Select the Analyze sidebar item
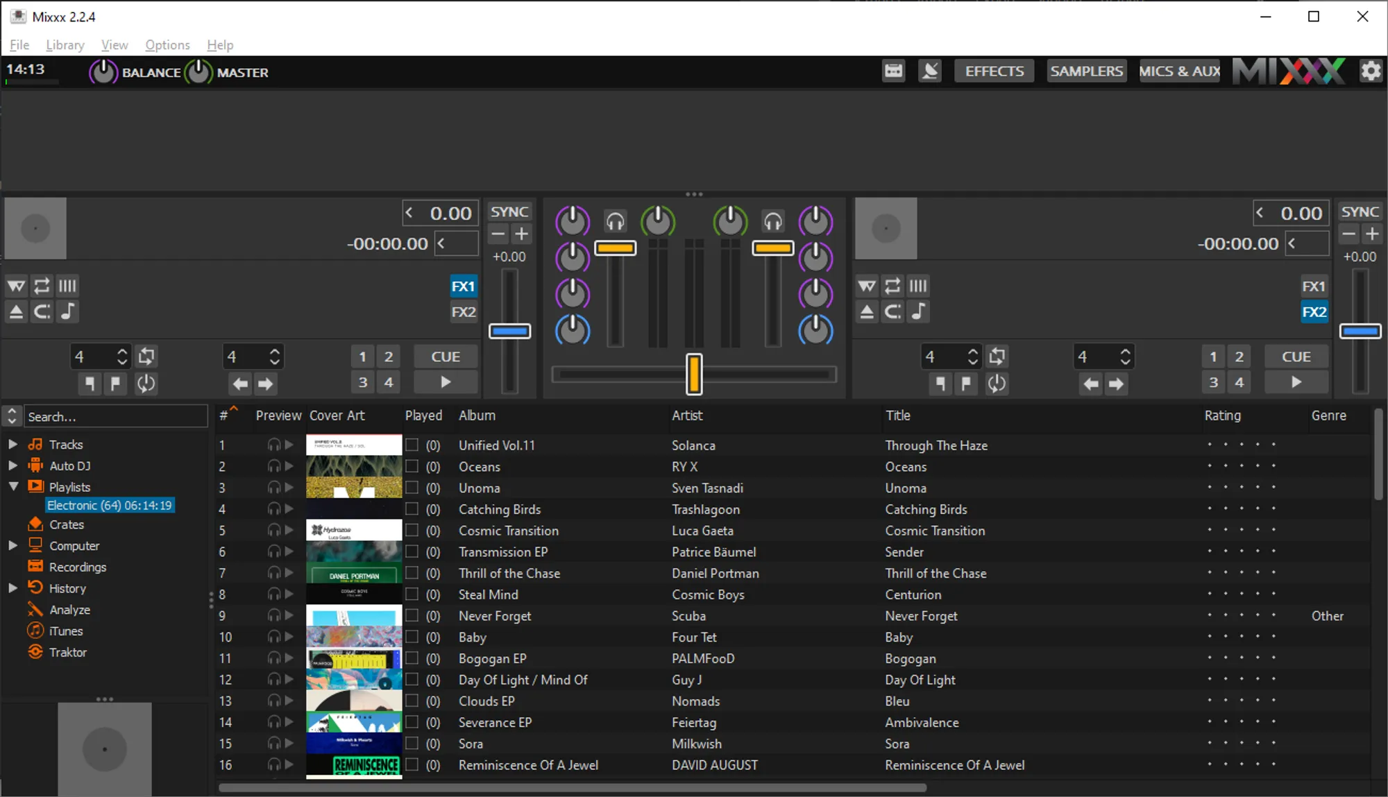 (x=69, y=610)
